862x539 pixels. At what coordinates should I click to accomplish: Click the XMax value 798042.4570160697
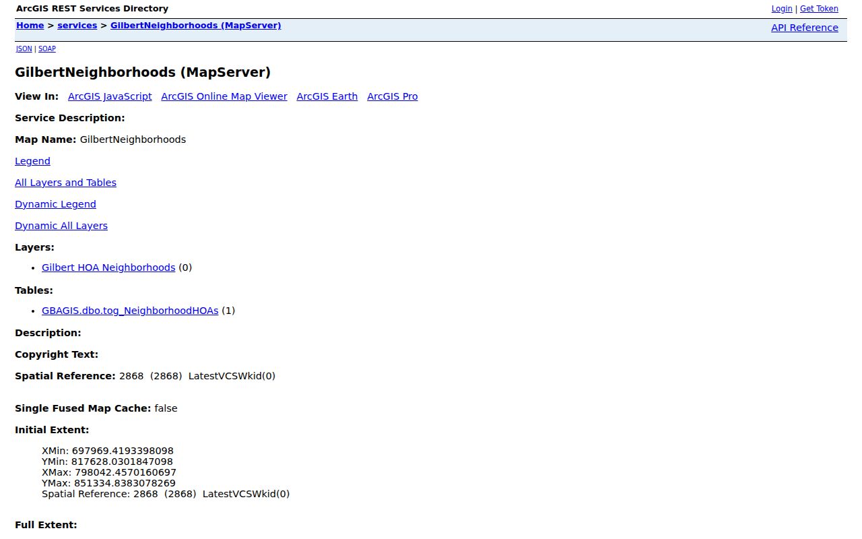coord(125,472)
